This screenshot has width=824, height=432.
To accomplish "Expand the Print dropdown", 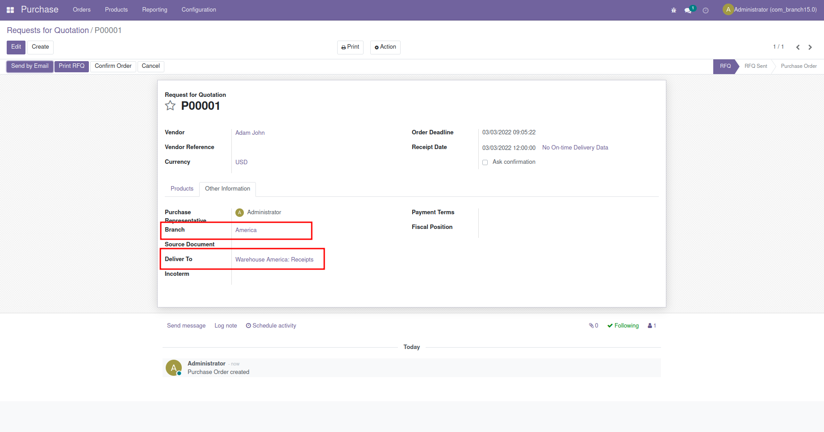I will point(350,47).
